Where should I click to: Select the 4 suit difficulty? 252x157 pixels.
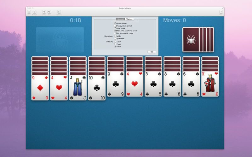(x=115, y=46)
